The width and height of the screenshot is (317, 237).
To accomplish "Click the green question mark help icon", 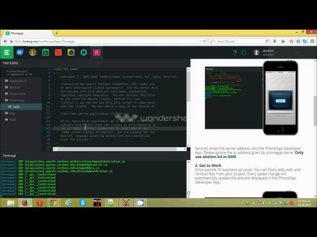I will coord(235,53).
